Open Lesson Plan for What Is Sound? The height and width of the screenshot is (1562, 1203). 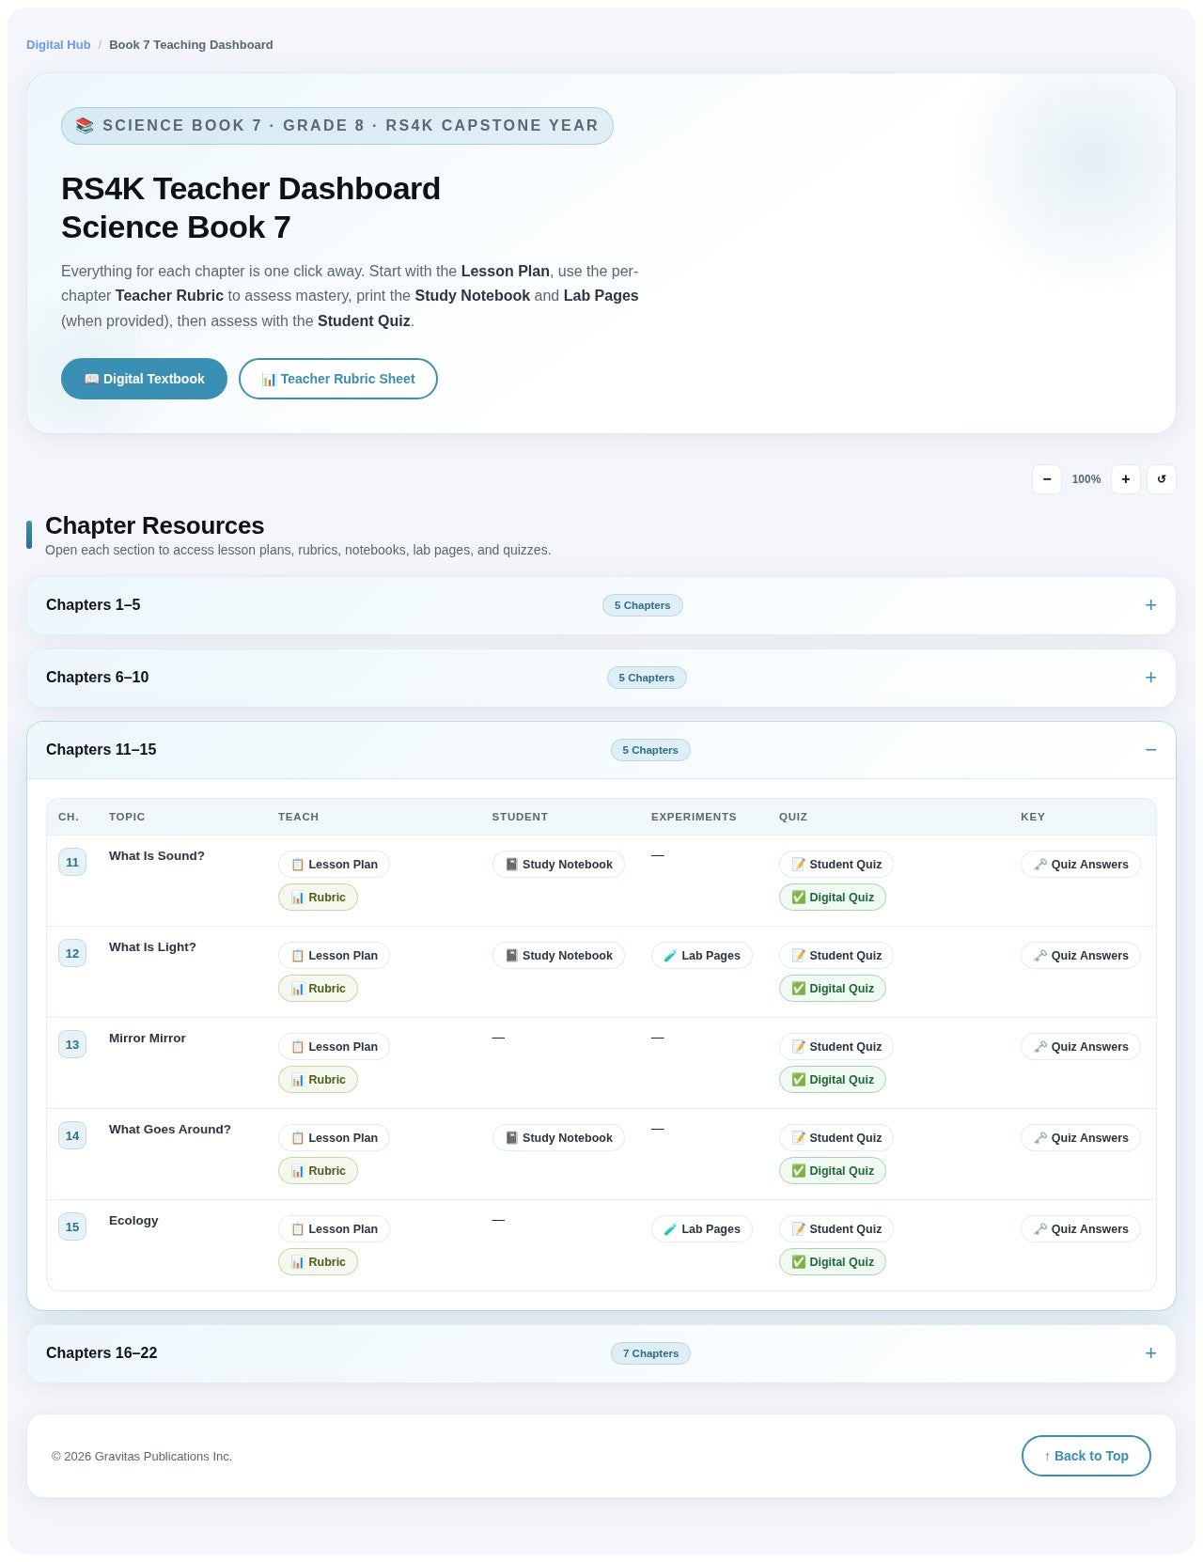point(334,865)
